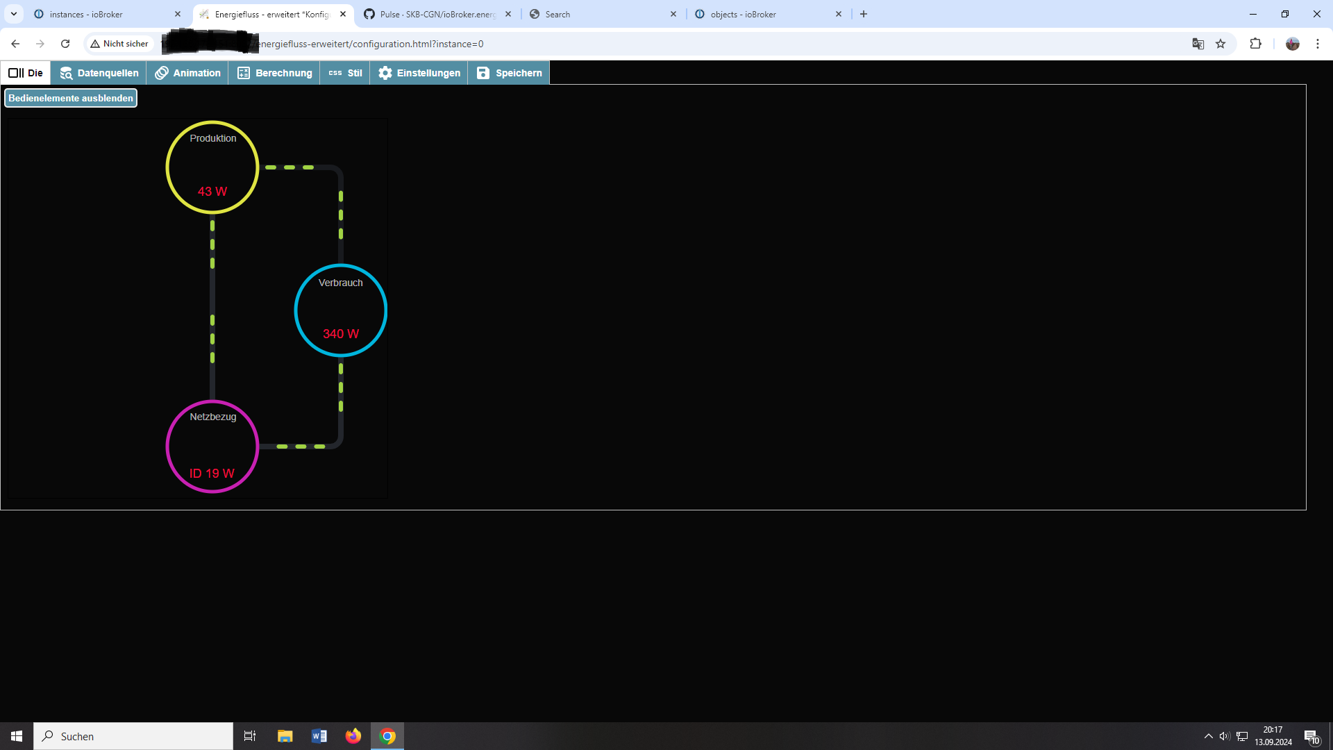Image resolution: width=1333 pixels, height=750 pixels.
Task: Select the CSS Stil tab
Action: click(x=345, y=73)
